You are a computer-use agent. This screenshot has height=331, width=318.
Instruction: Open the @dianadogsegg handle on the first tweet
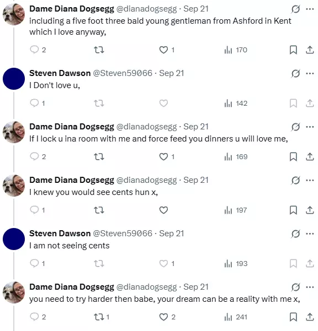point(146,9)
